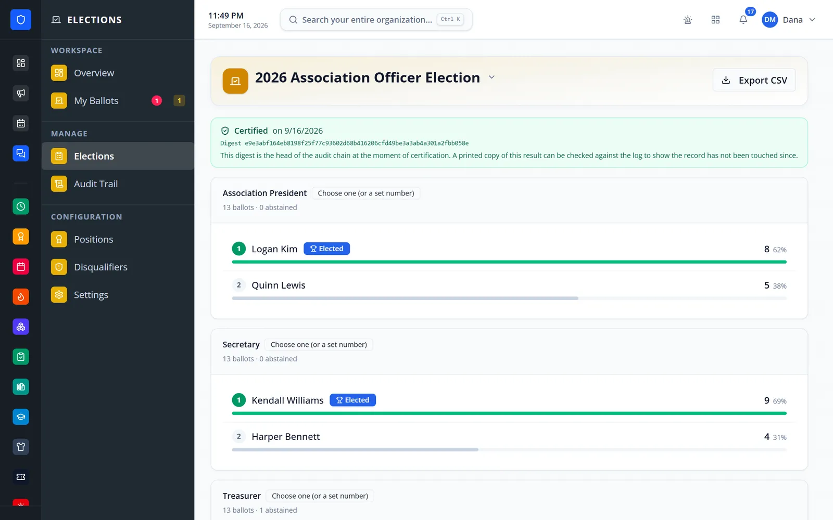Viewport: 833px width, 520px height.
Task: Click Logan Kim's "8 62%" vote count
Action: tap(775, 249)
